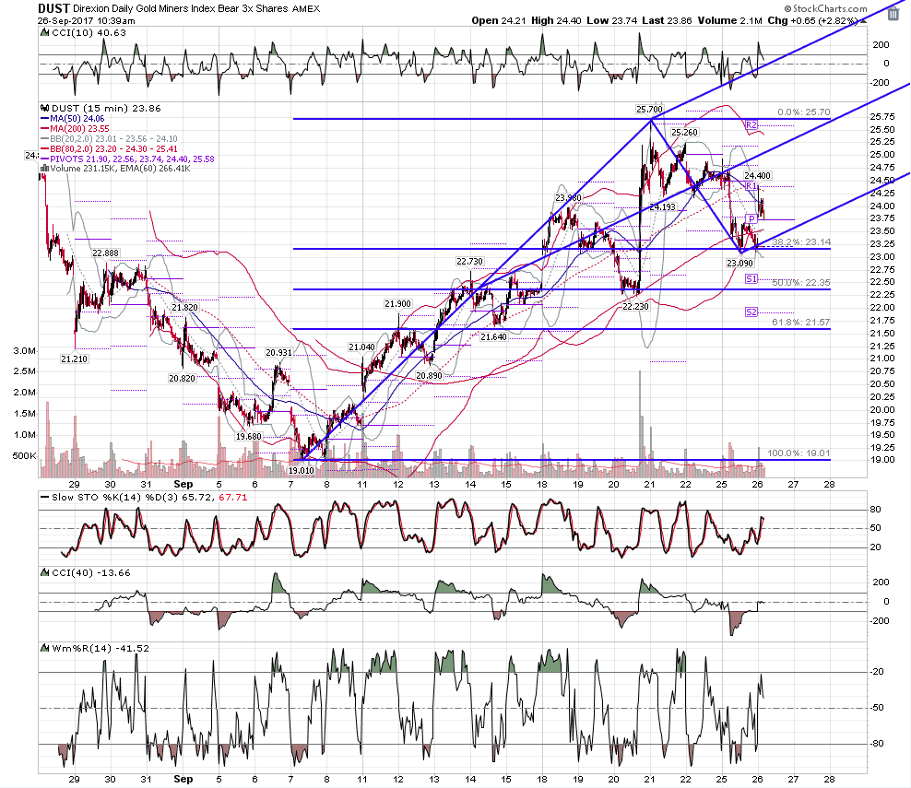Click the Fibonacci label "61.8%: 21.57"
The image size is (911, 788).
(x=801, y=323)
